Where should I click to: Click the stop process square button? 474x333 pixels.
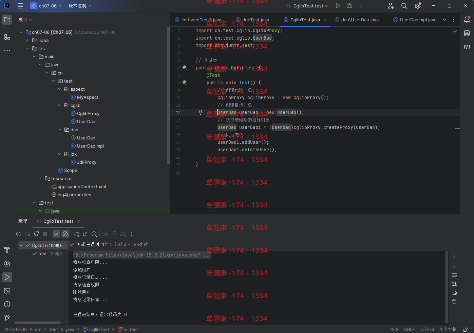pos(45,234)
